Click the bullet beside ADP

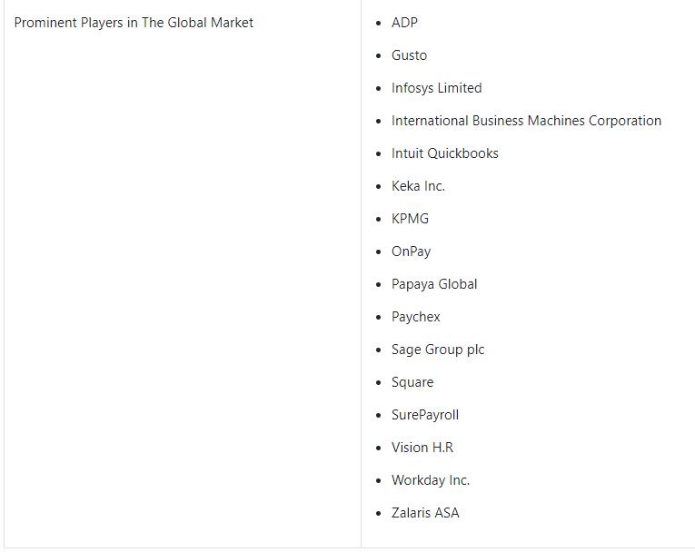pos(378,23)
